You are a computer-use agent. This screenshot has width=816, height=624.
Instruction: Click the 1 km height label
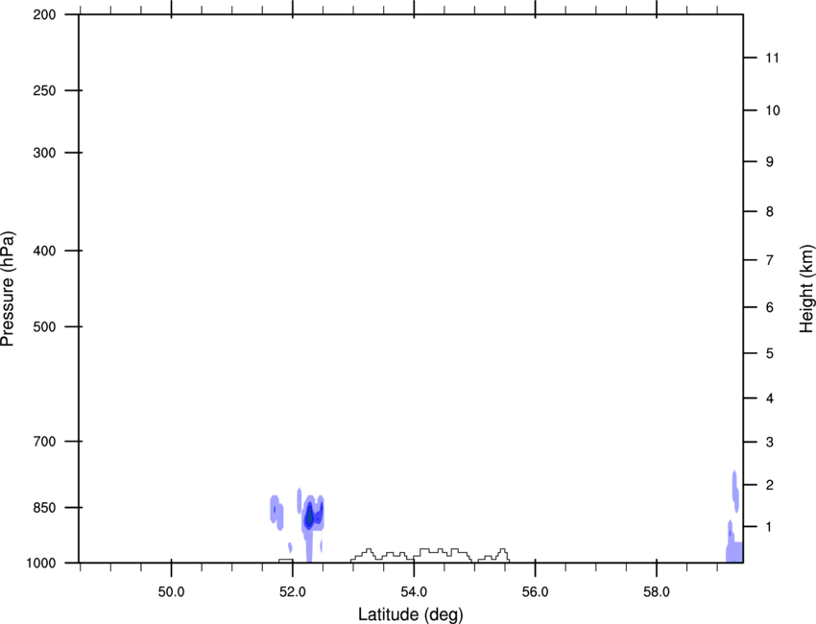pos(769,527)
